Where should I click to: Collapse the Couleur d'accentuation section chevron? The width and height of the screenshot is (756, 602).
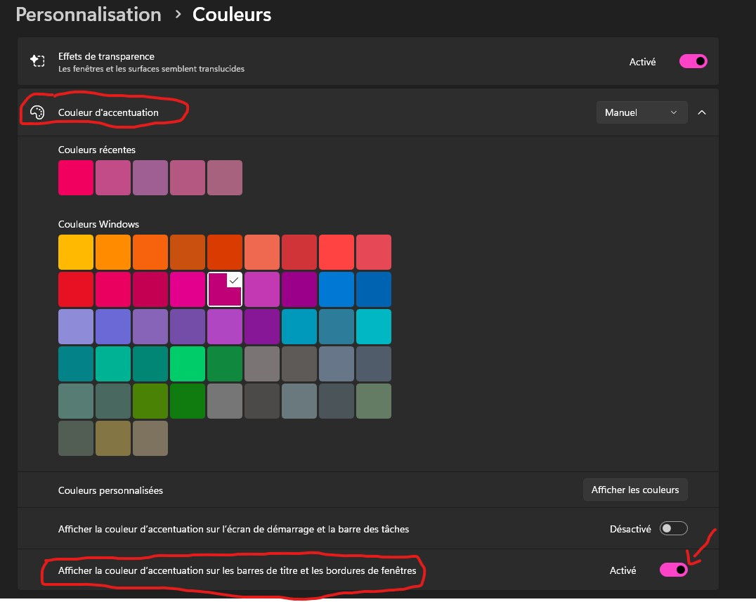(x=701, y=112)
